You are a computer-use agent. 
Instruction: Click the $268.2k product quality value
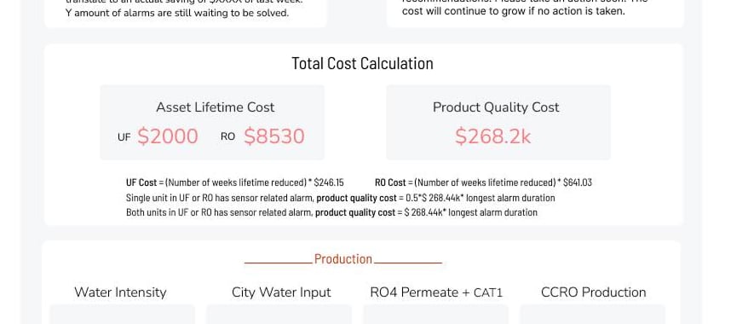(492, 136)
